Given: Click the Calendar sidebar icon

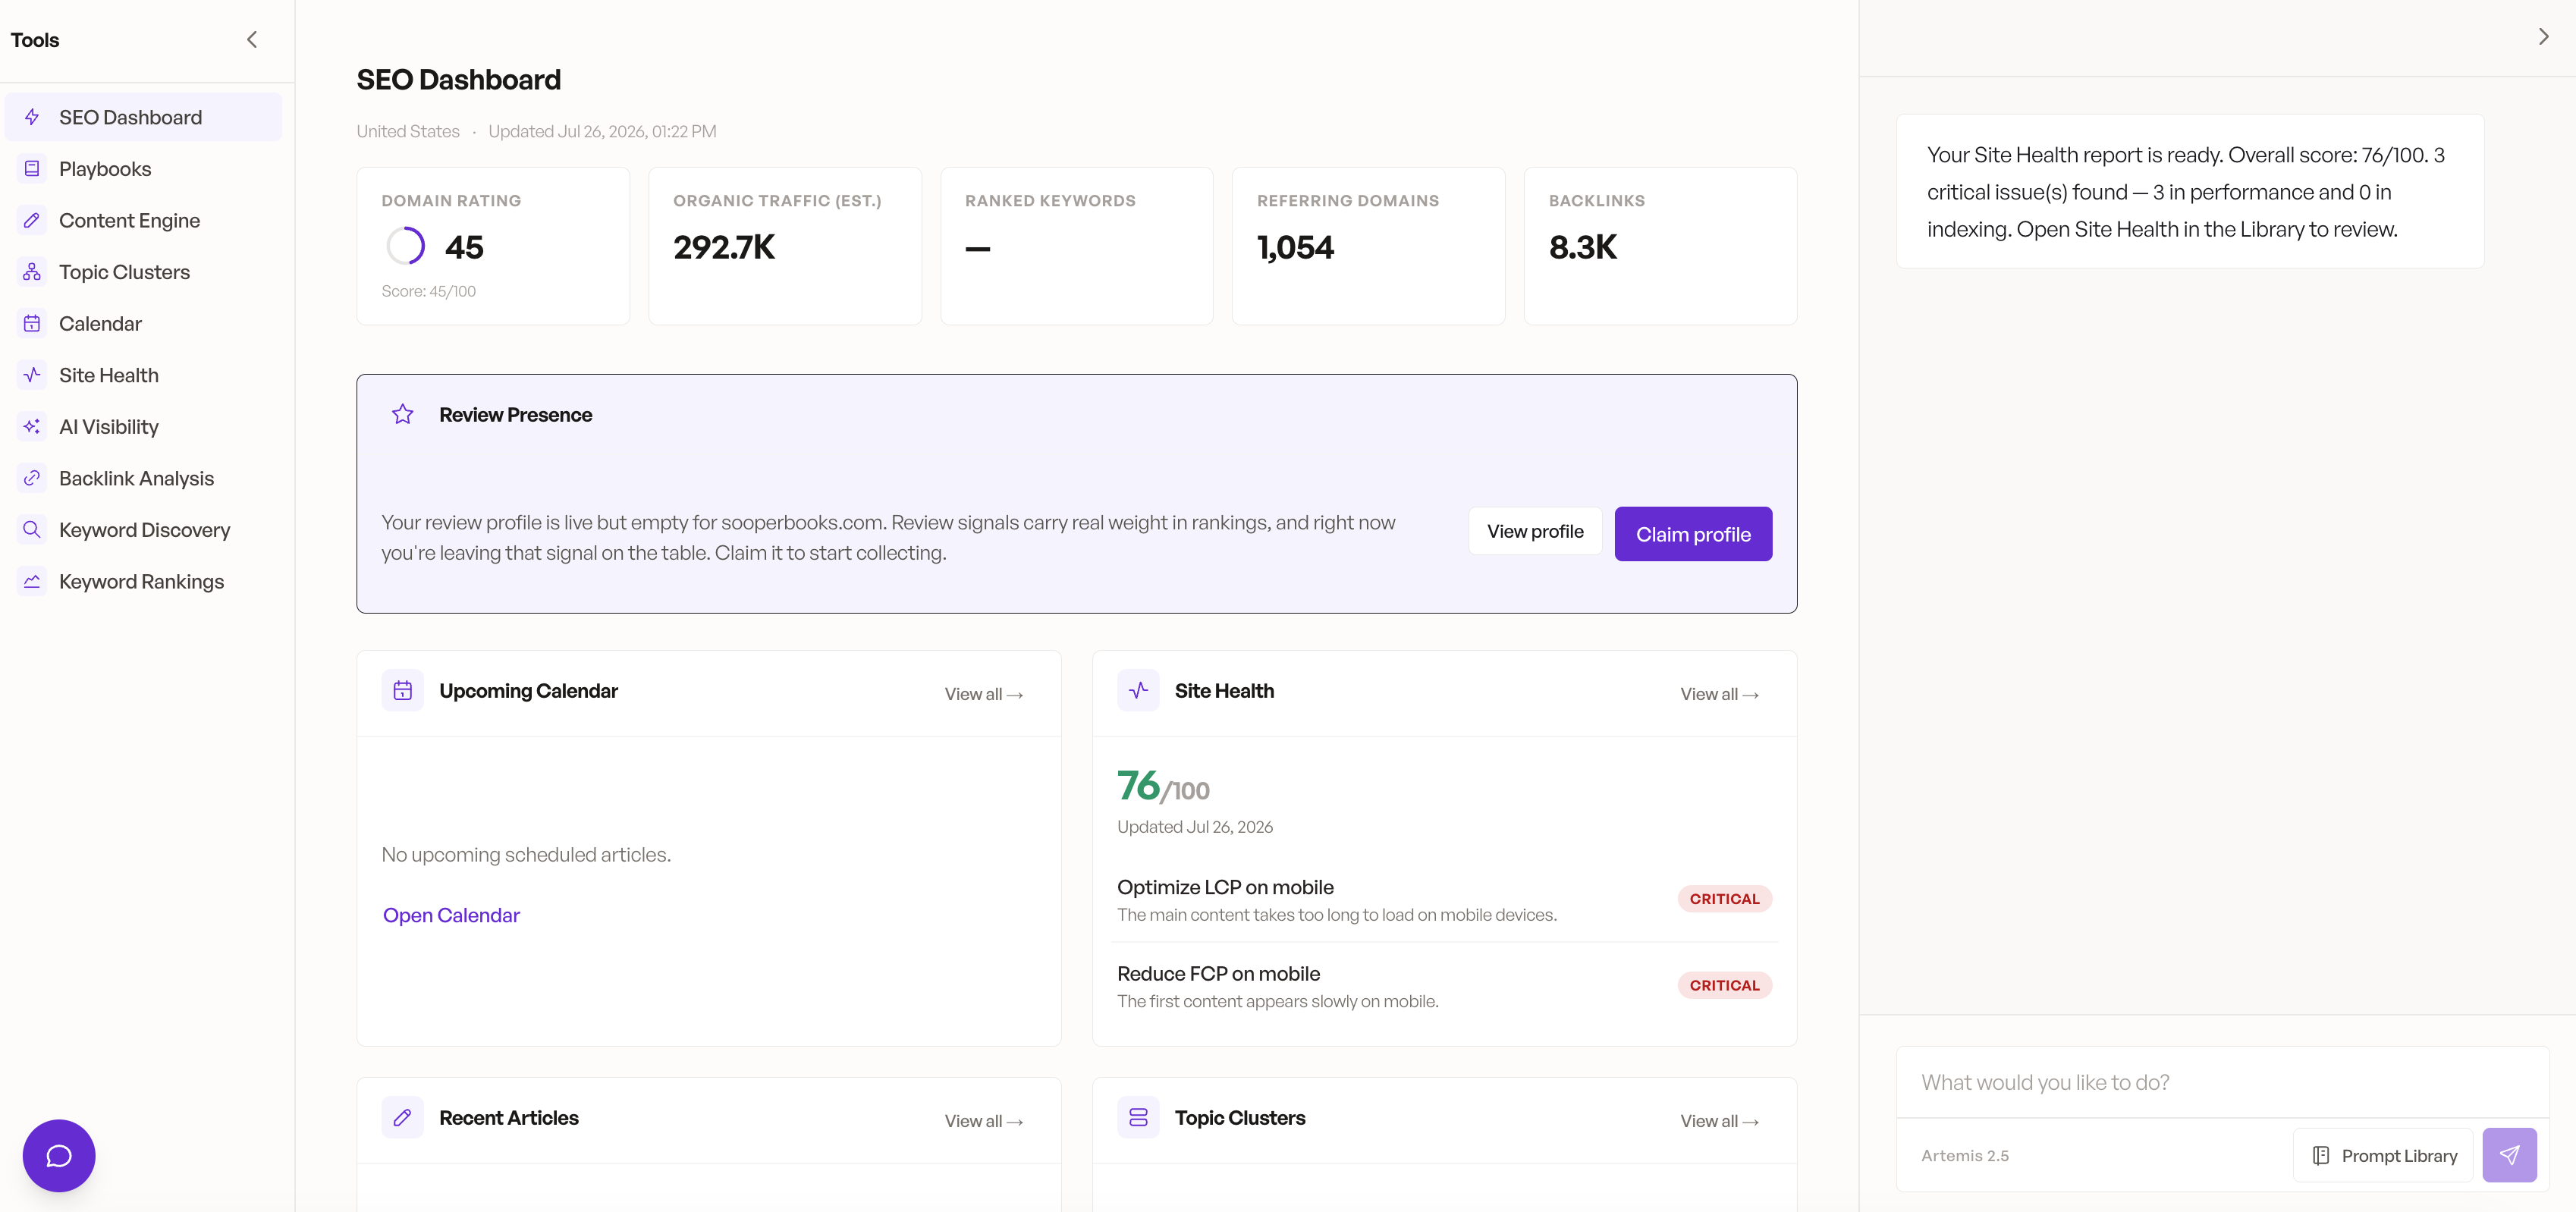Looking at the screenshot, I should [x=32, y=323].
